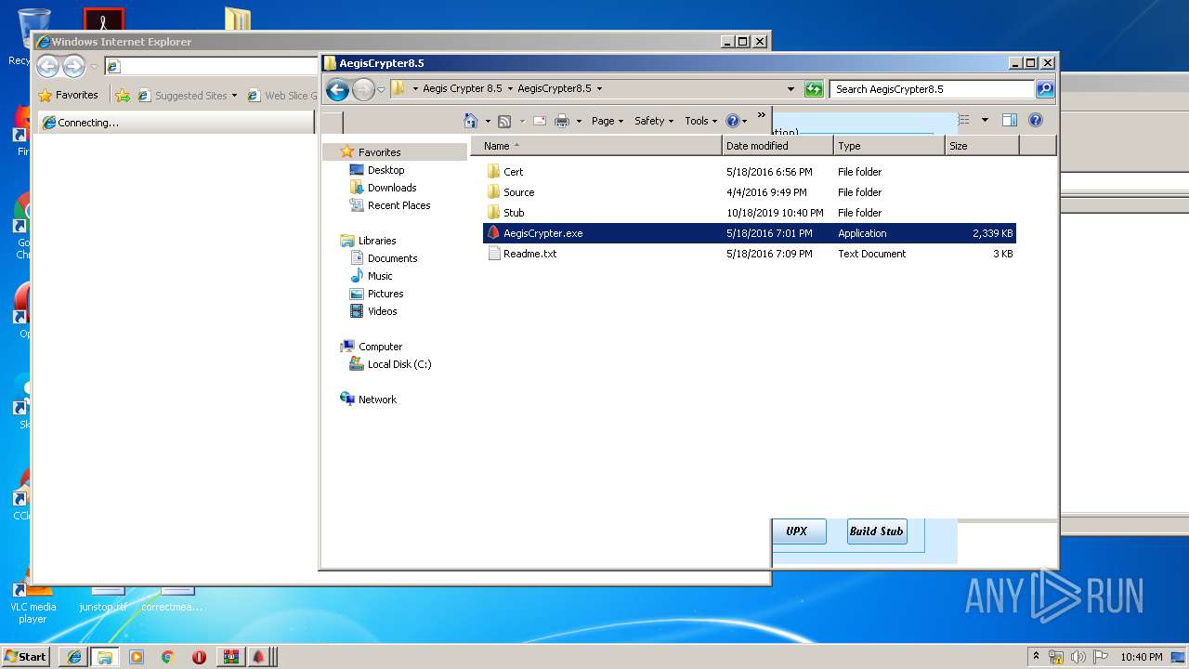This screenshot has height=669, width=1189.
Task: Open Windows Explorer taskbar button
Action: click(105, 657)
